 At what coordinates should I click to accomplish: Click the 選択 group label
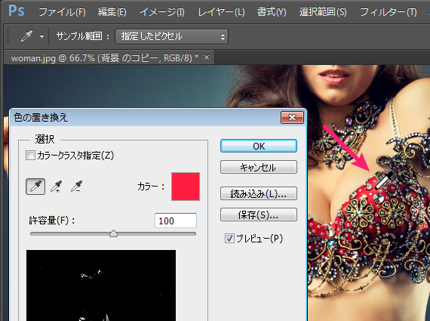coord(45,140)
